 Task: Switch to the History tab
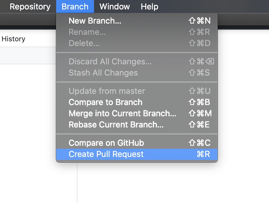(x=14, y=39)
